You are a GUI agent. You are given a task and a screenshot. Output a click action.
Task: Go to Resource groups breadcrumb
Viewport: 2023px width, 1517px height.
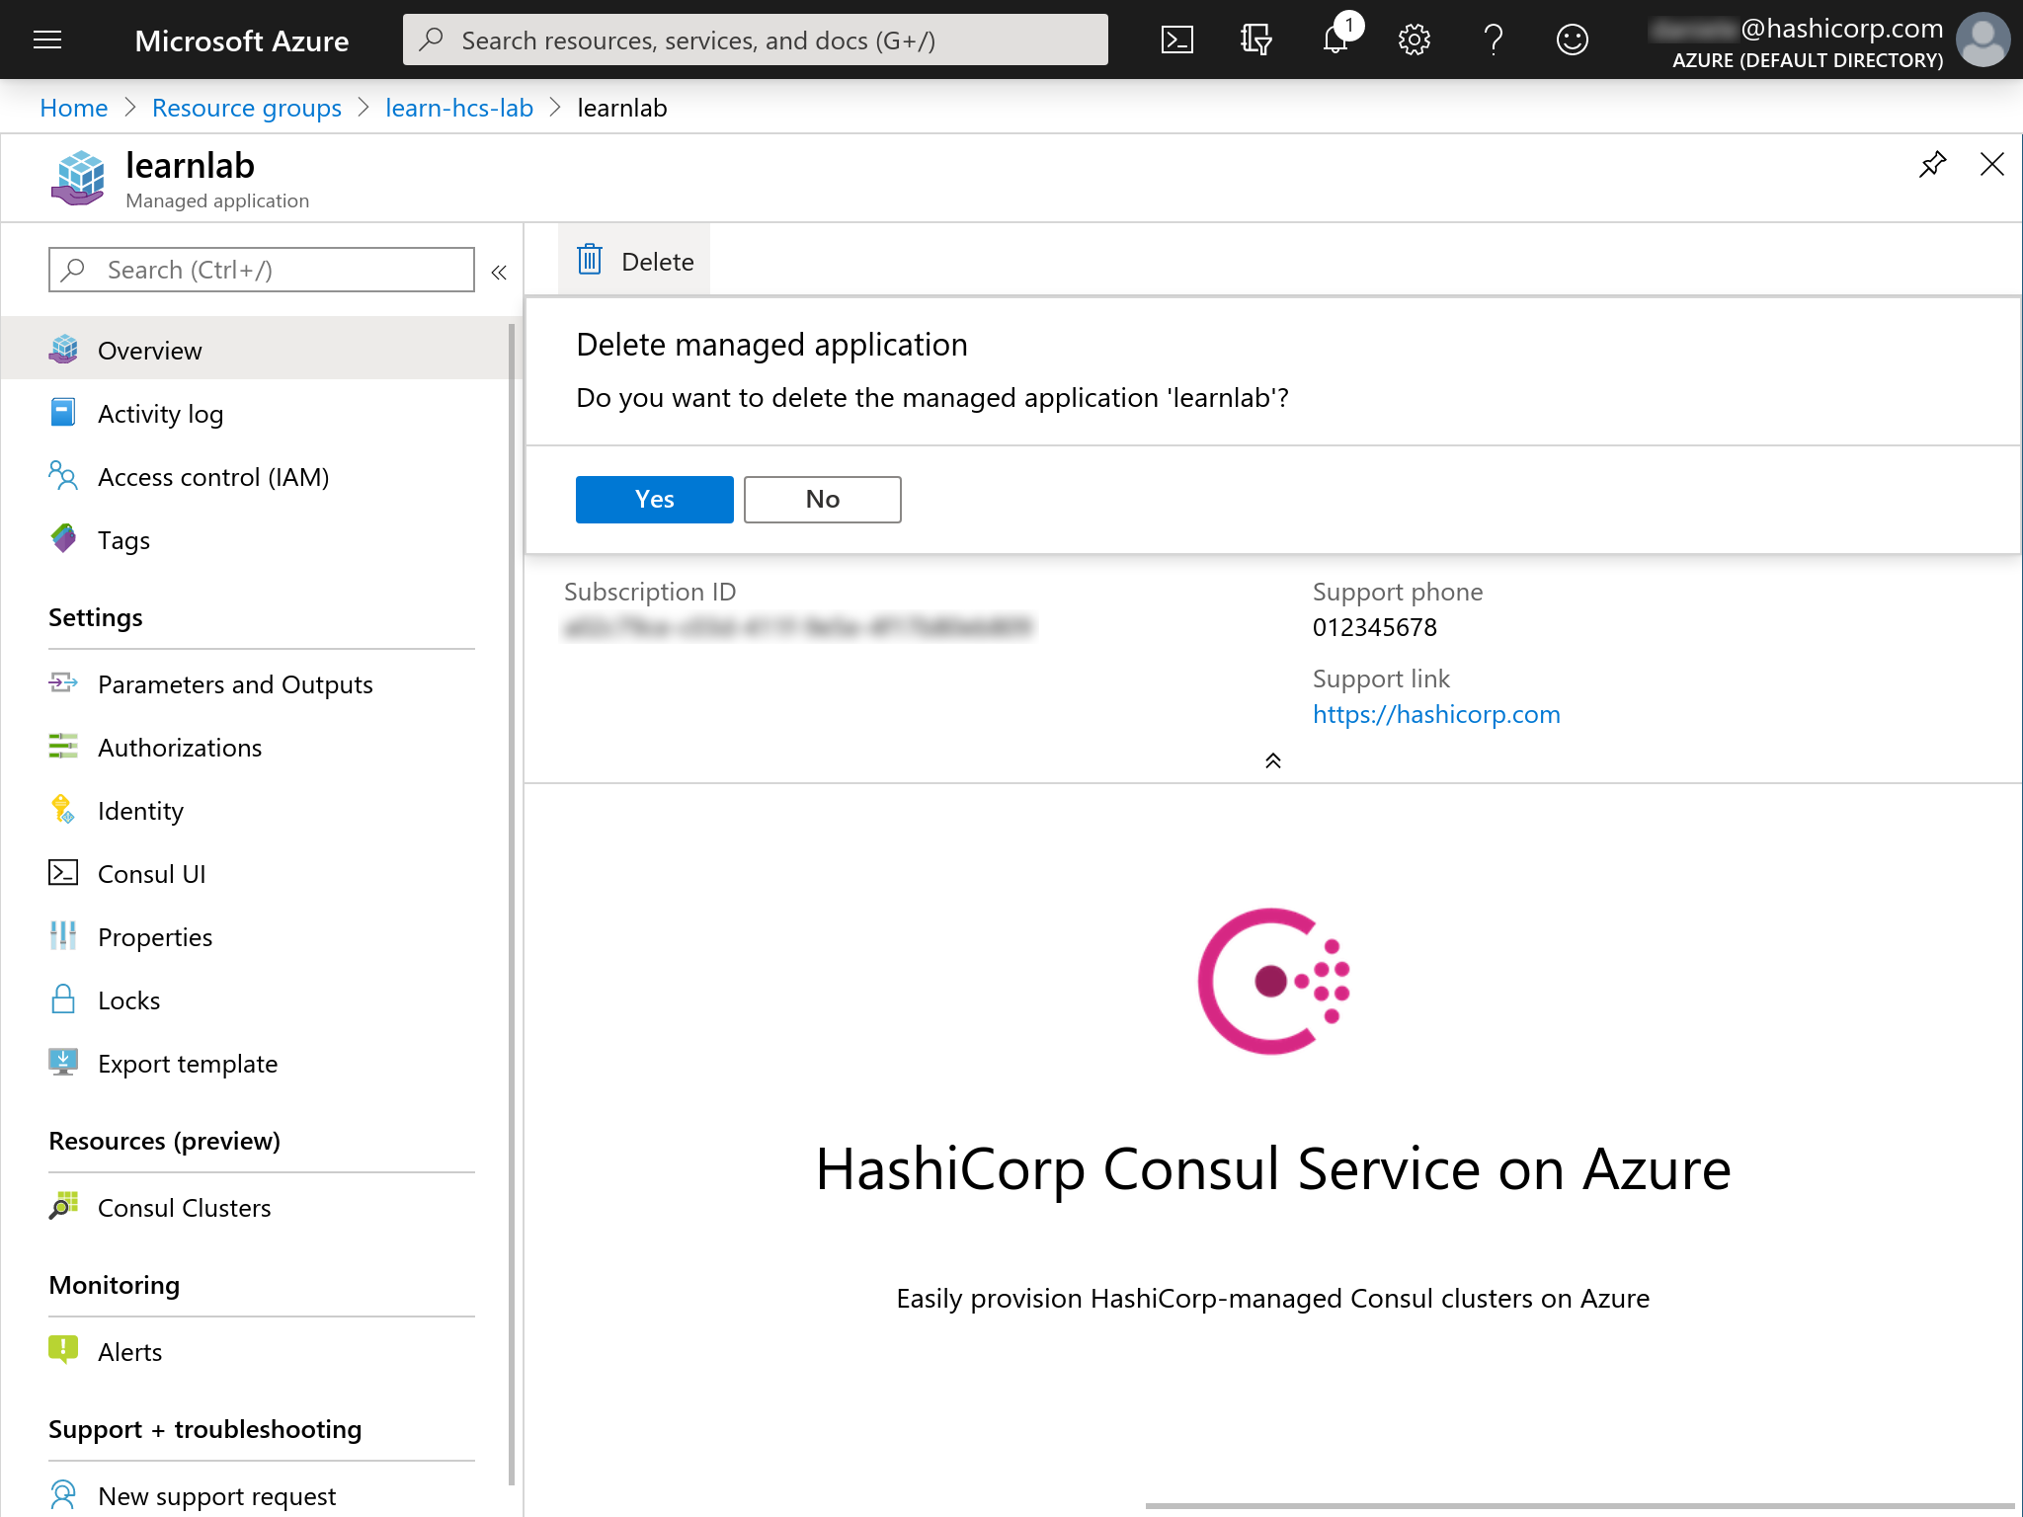click(x=246, y=108)
